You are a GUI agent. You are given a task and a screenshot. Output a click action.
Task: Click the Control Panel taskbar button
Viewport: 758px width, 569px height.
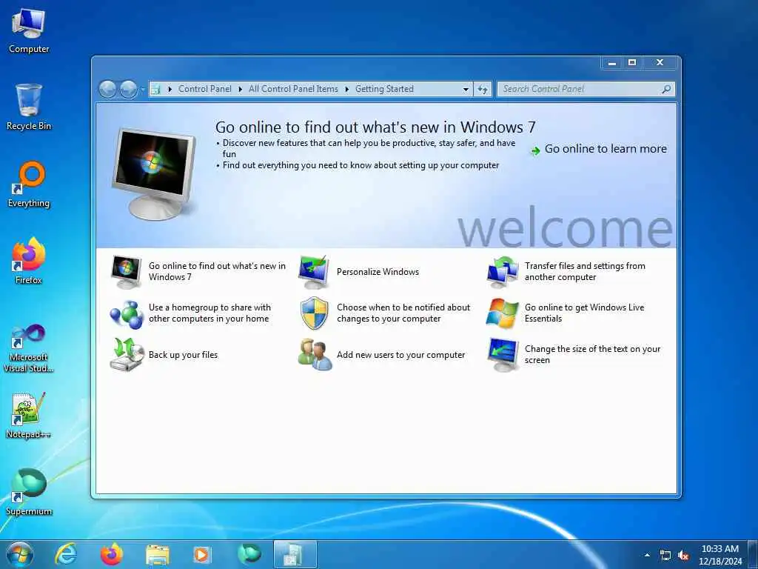click(295, 554)
